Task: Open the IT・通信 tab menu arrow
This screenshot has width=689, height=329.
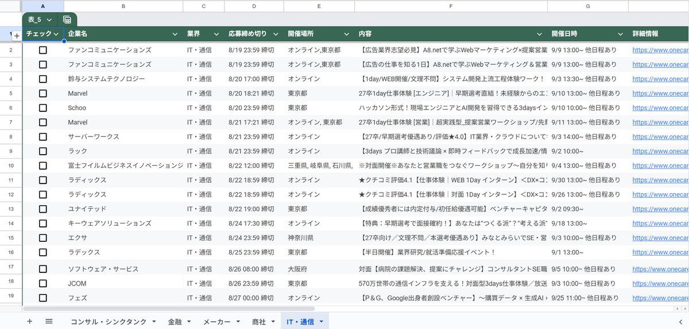Action: pos(322,322)
